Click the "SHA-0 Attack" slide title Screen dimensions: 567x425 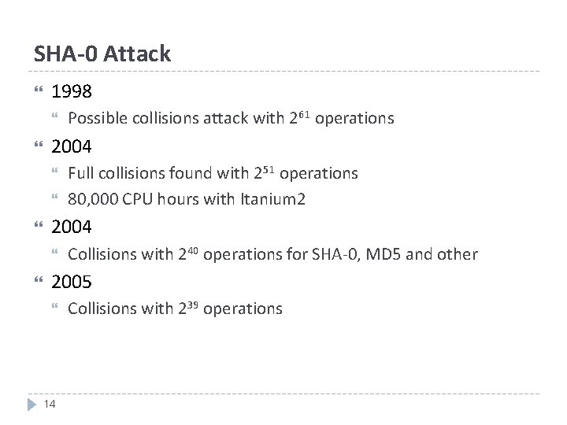[x=102, y=54]
